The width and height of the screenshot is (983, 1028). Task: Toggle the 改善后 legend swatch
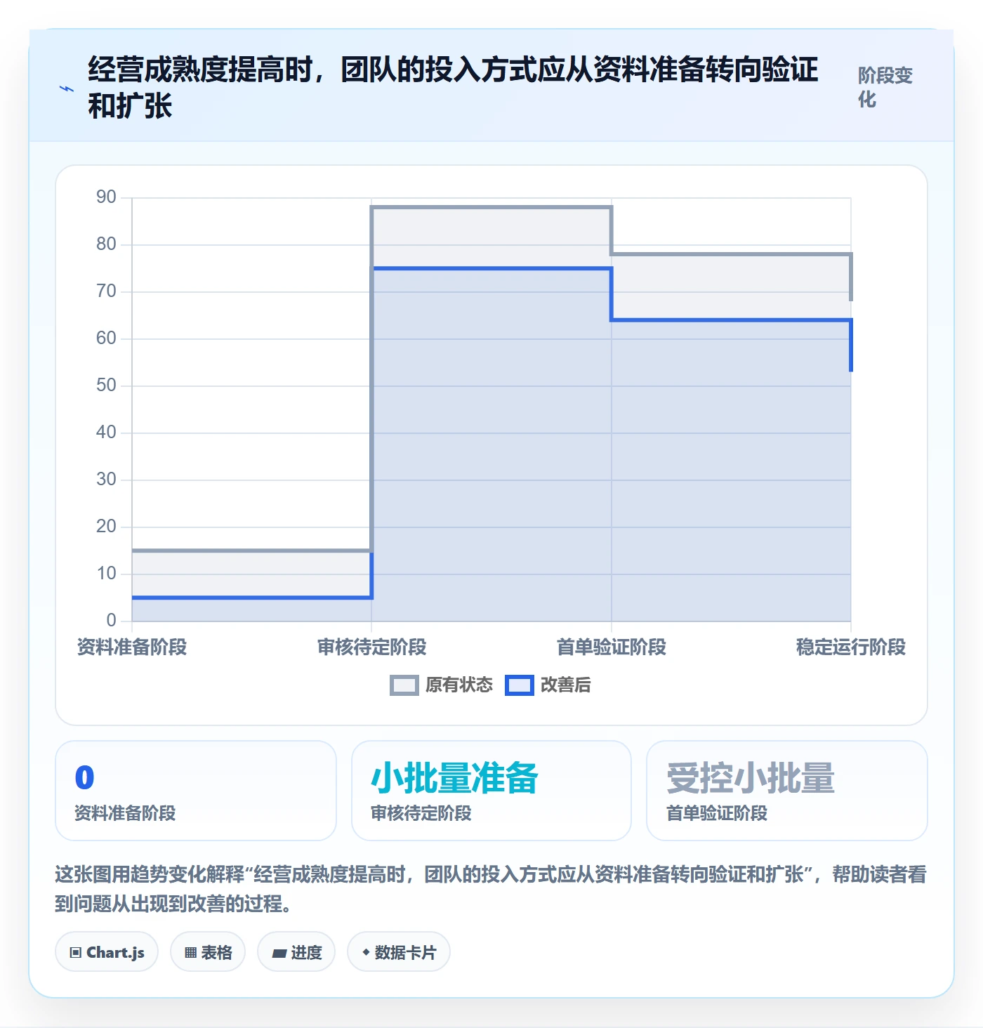click(x=520, y=685)
